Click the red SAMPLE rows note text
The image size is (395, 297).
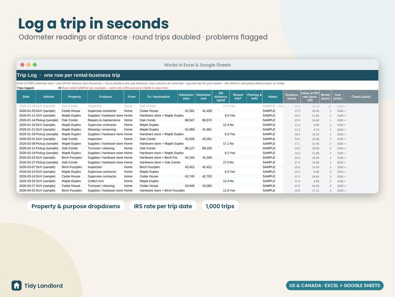click(115, 88)
